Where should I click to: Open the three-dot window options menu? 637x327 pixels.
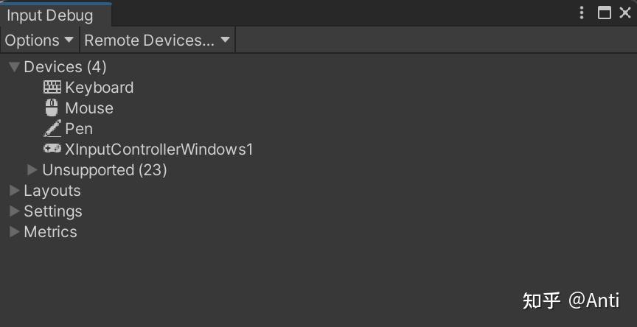pyautogui.click(x=582, y=13)
